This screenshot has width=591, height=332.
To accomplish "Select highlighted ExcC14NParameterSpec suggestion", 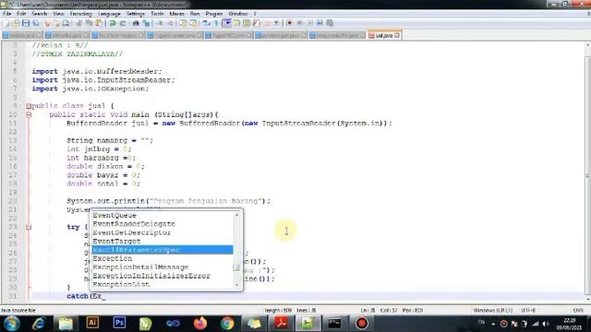I will [163, 250].
